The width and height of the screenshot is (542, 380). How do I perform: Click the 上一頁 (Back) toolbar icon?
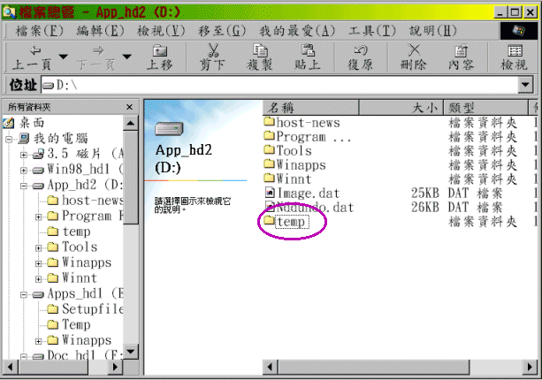coord(34,51)
